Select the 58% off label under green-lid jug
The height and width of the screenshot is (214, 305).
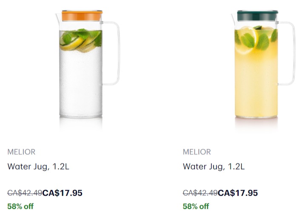click(196, 206)
